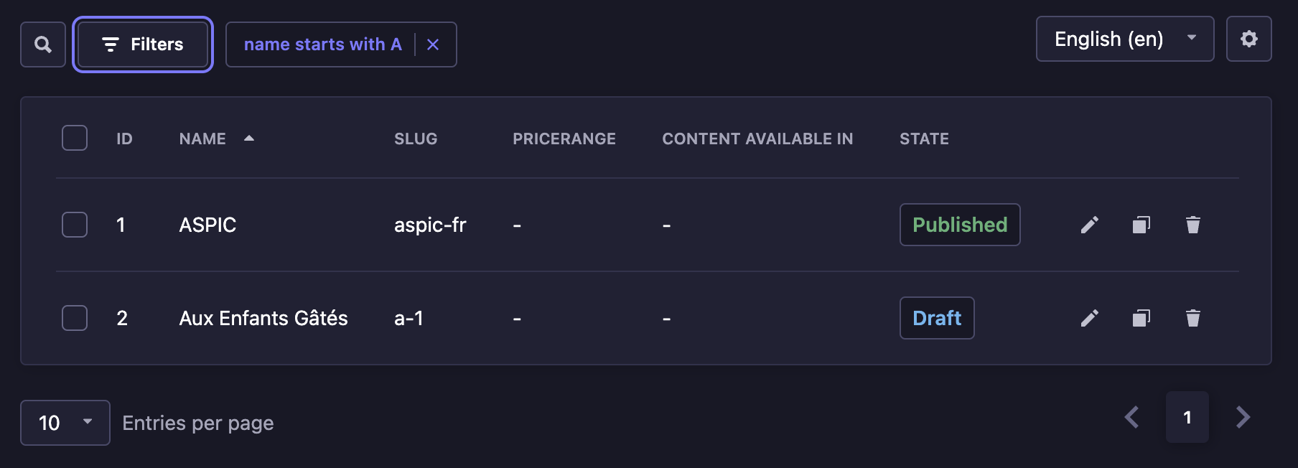Check the Aux Enfants Gâtés row checkbox

[74, 318]
